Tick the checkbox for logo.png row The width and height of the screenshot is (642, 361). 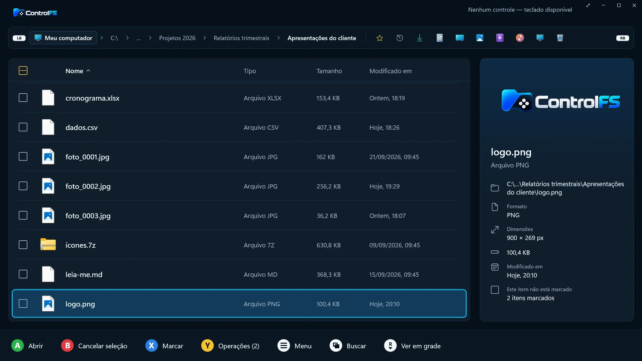23,304
